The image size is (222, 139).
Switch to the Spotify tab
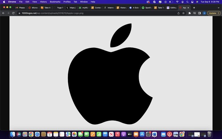tap(147, 8)
